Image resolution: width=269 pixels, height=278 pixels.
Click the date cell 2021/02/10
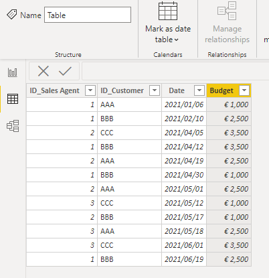pyautogui.click(x=184, y=119)
